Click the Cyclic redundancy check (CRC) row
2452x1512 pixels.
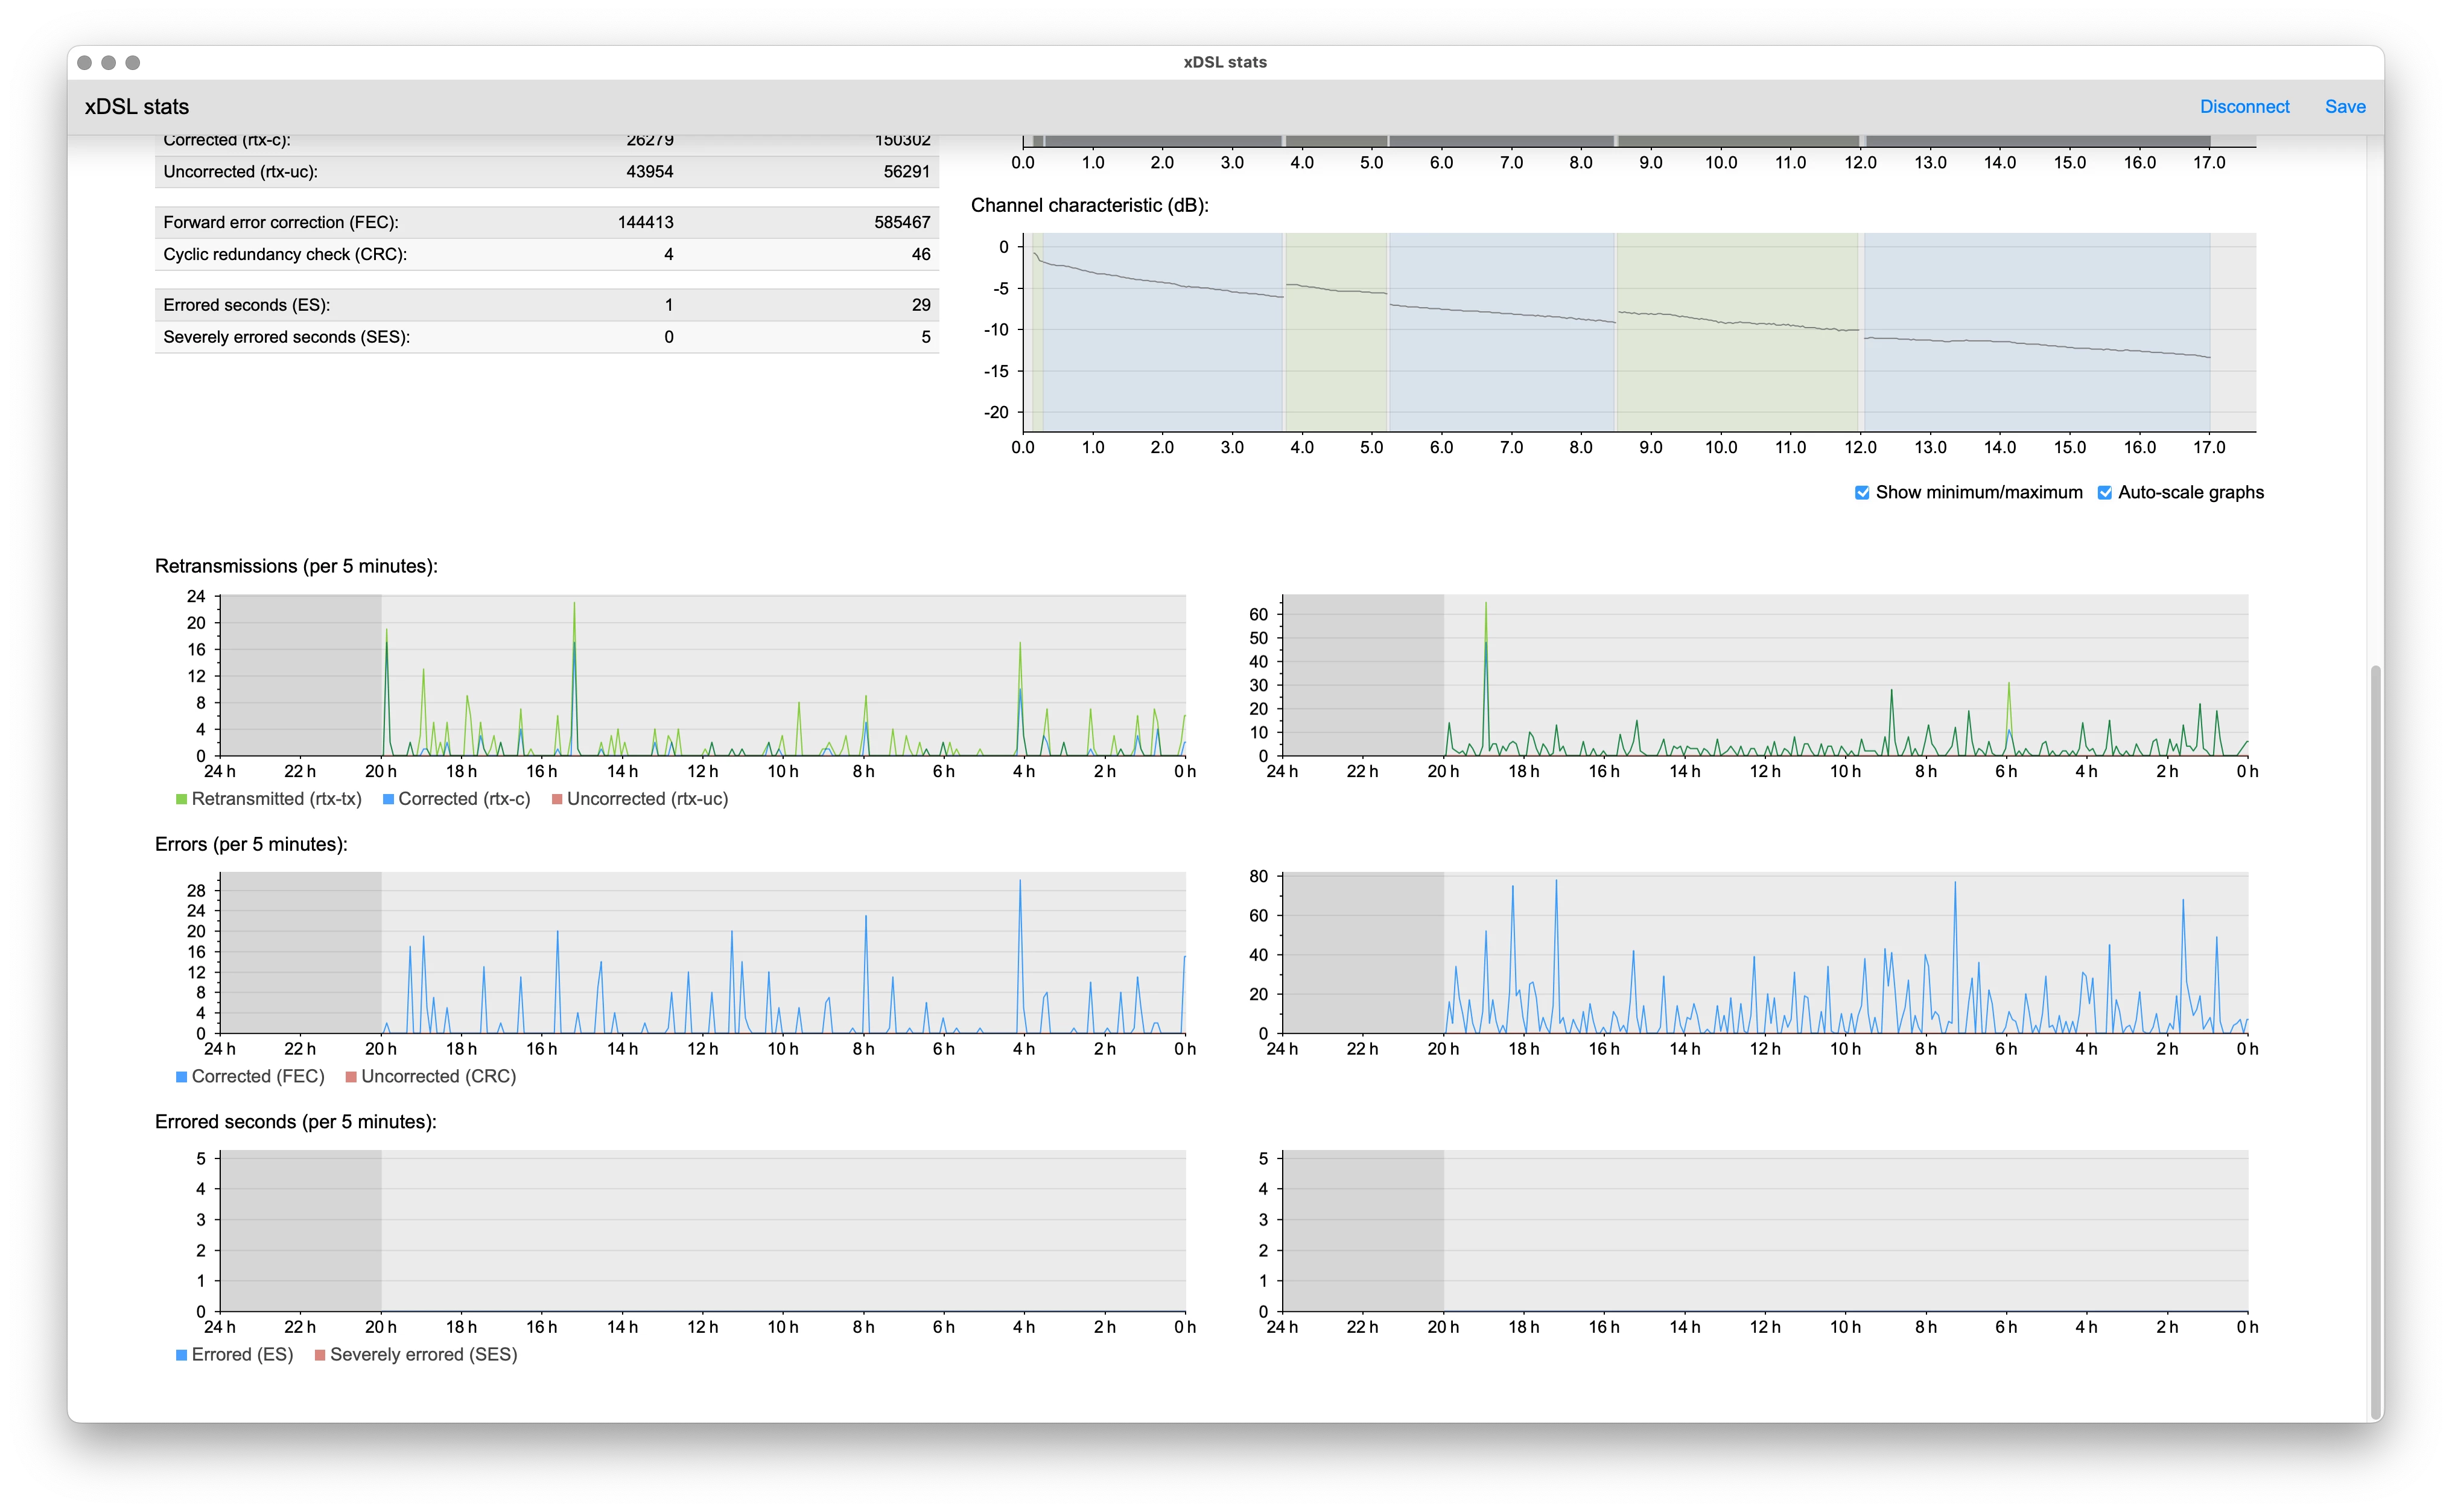[546, 254]
